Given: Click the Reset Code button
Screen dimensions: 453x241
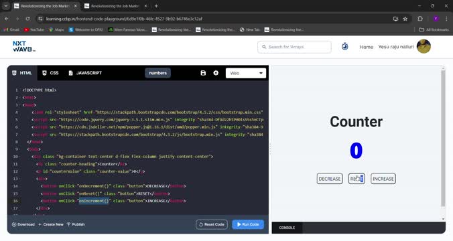Looking at the screenshot, I should click(212, 224).
